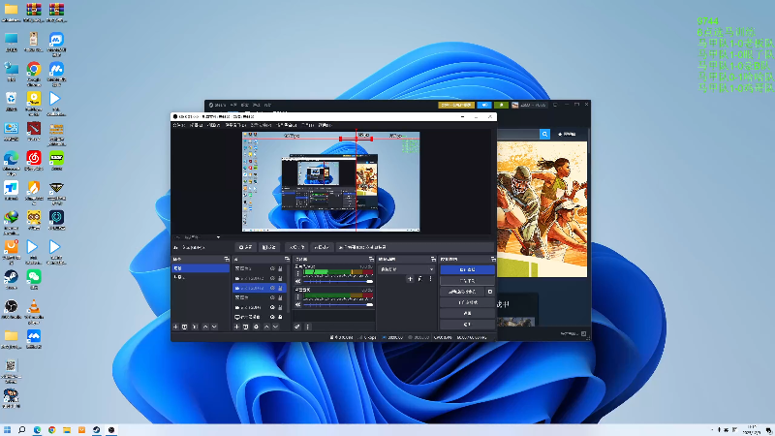This screenshot has width=775, height=436.
Task: Toggle visibility eye of the monitor-icon source row
Action: tap(272, 317)
